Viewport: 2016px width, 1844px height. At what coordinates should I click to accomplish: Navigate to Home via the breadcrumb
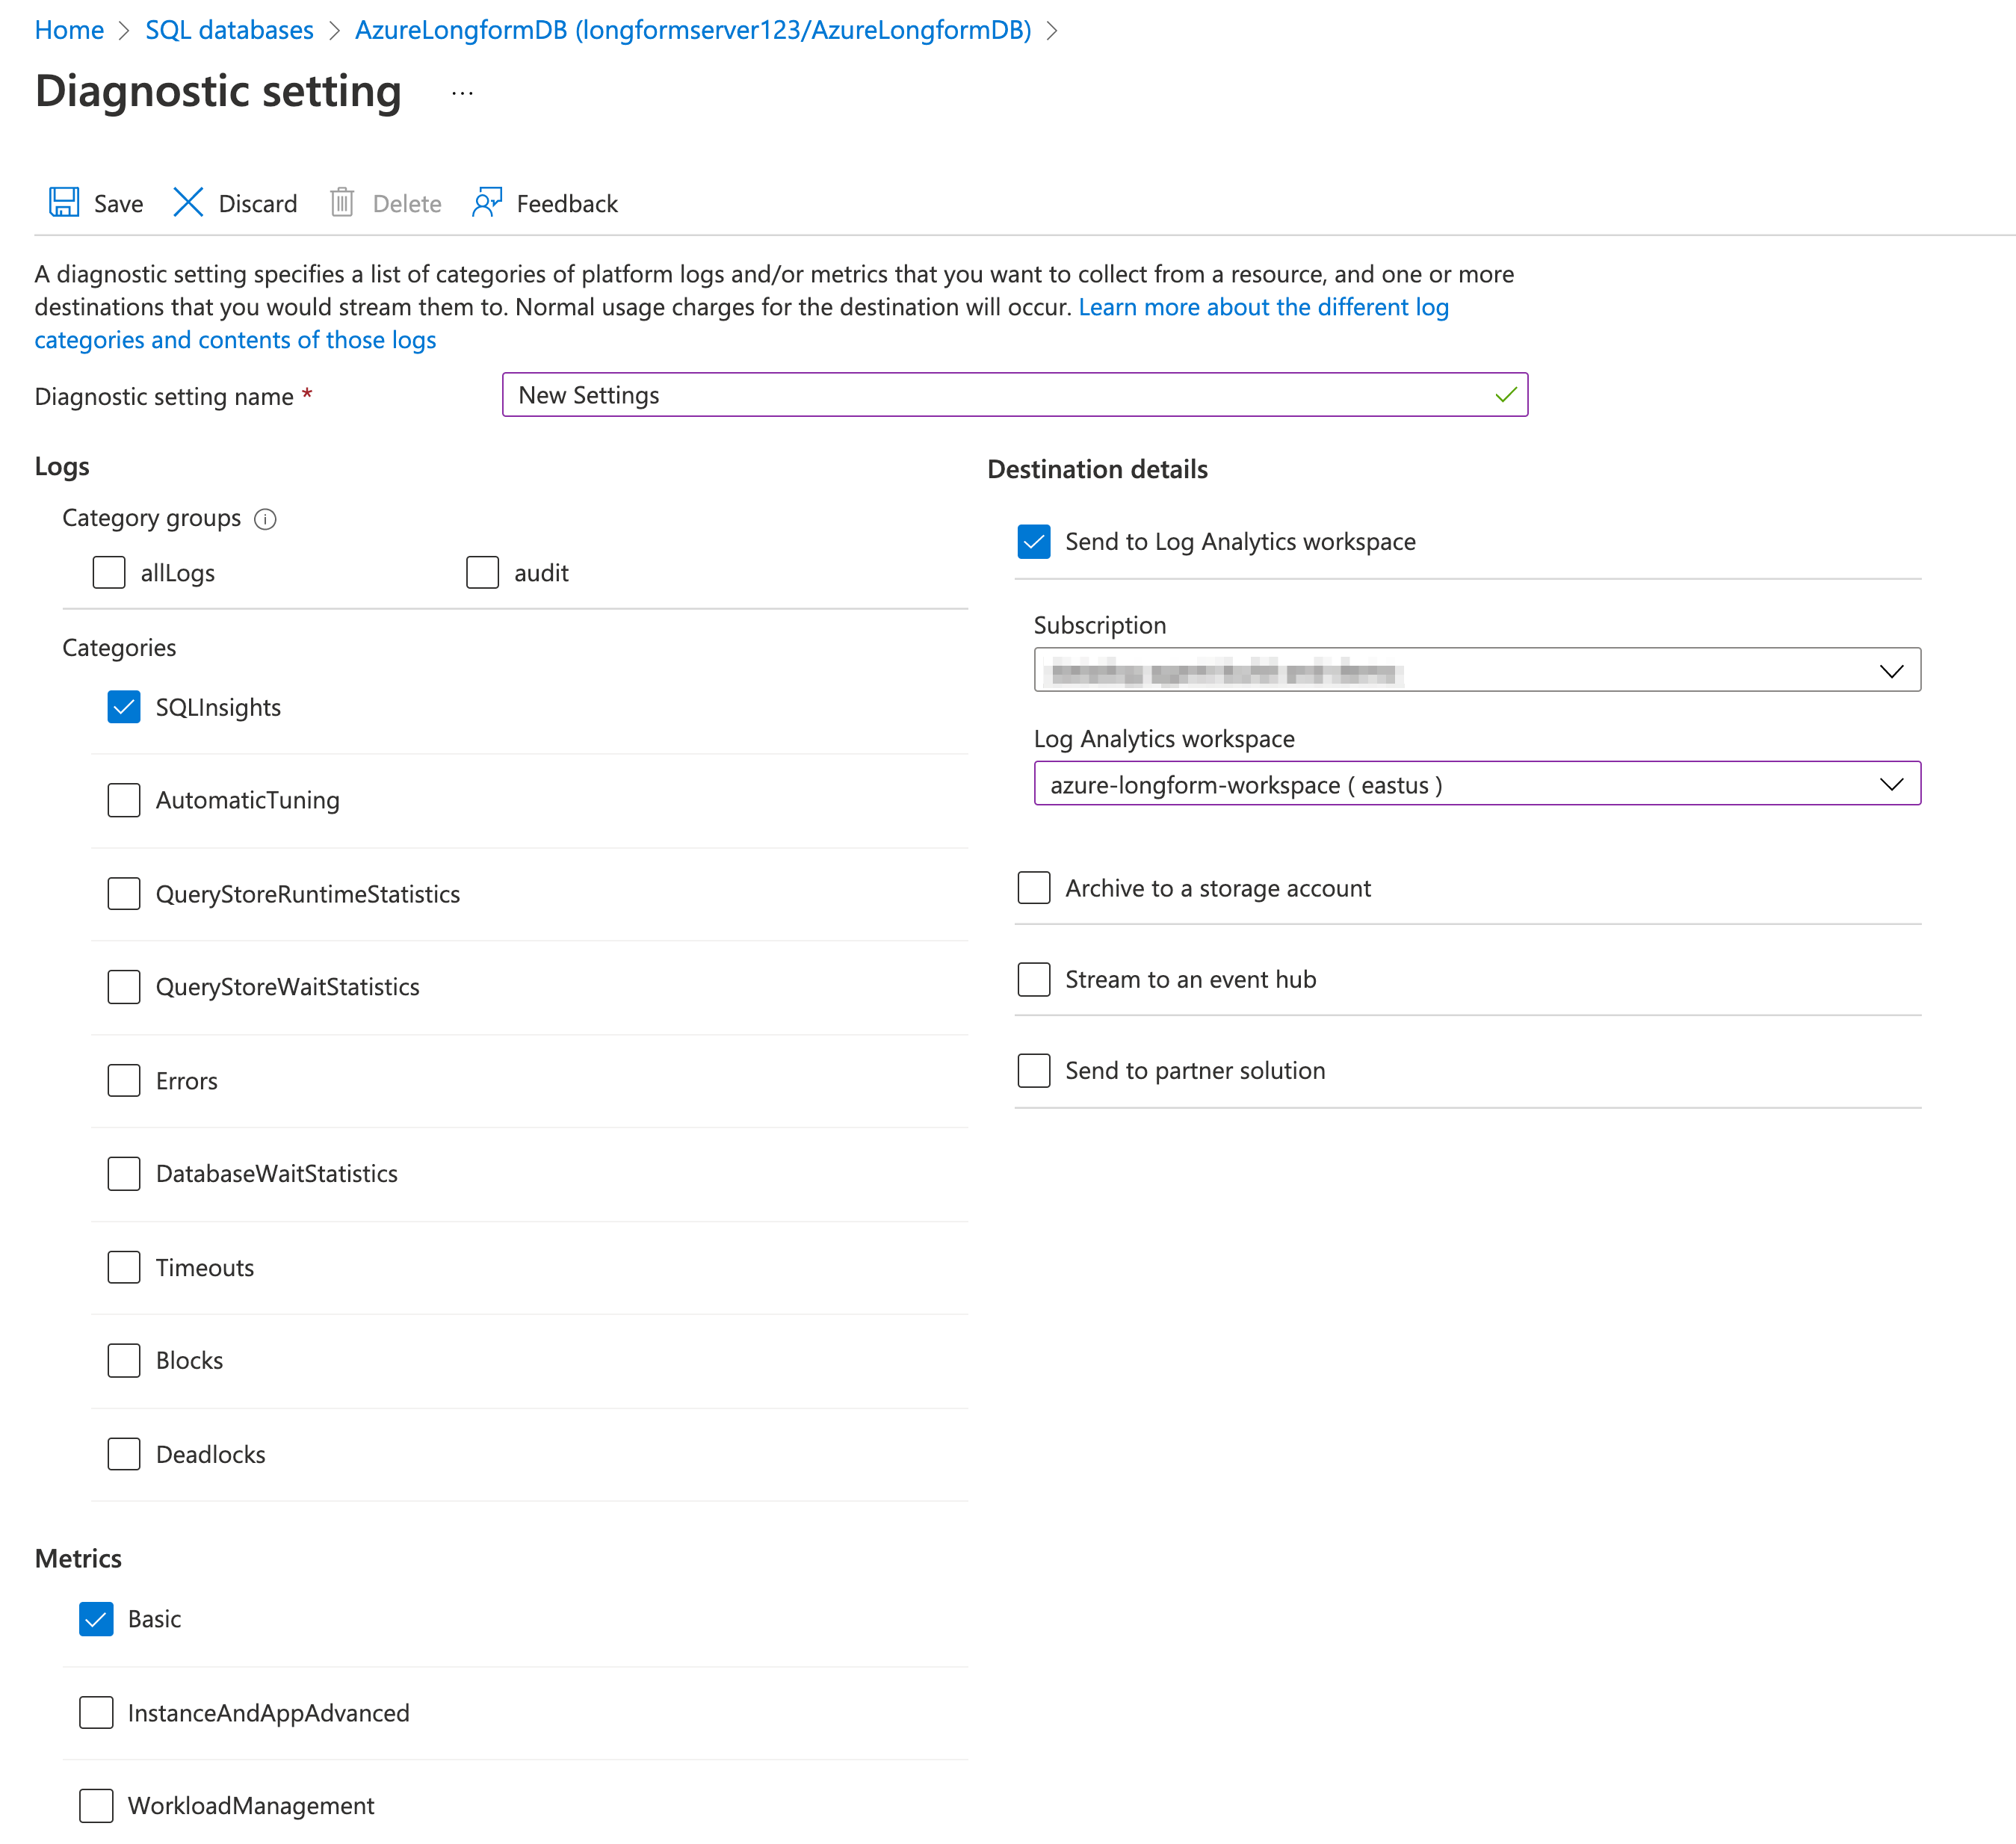click(x=69, y=30)
